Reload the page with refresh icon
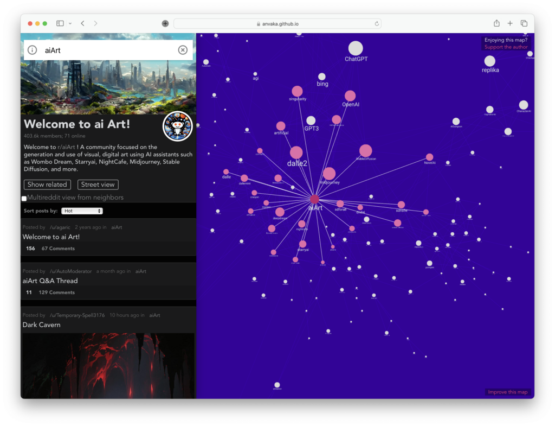The width and height of the screenshot is (555, 426). point(377,24)
